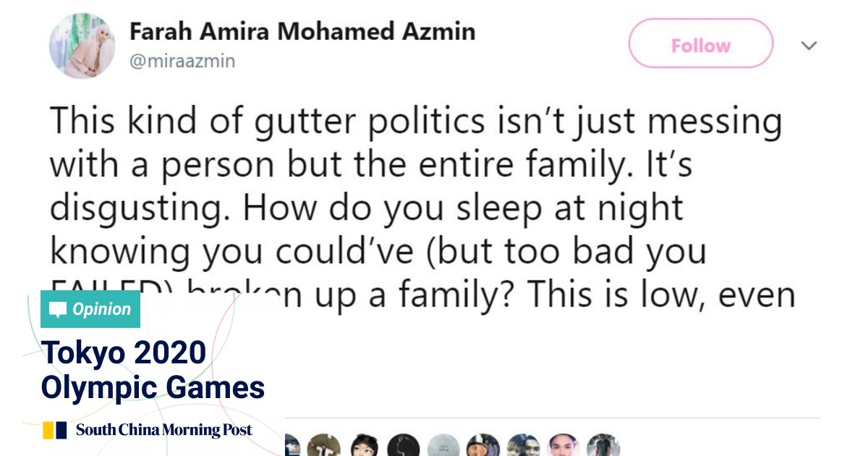The image size is (868, 456).
Task: Click the Opinion speech bubble icon
Action: [56, 309]
